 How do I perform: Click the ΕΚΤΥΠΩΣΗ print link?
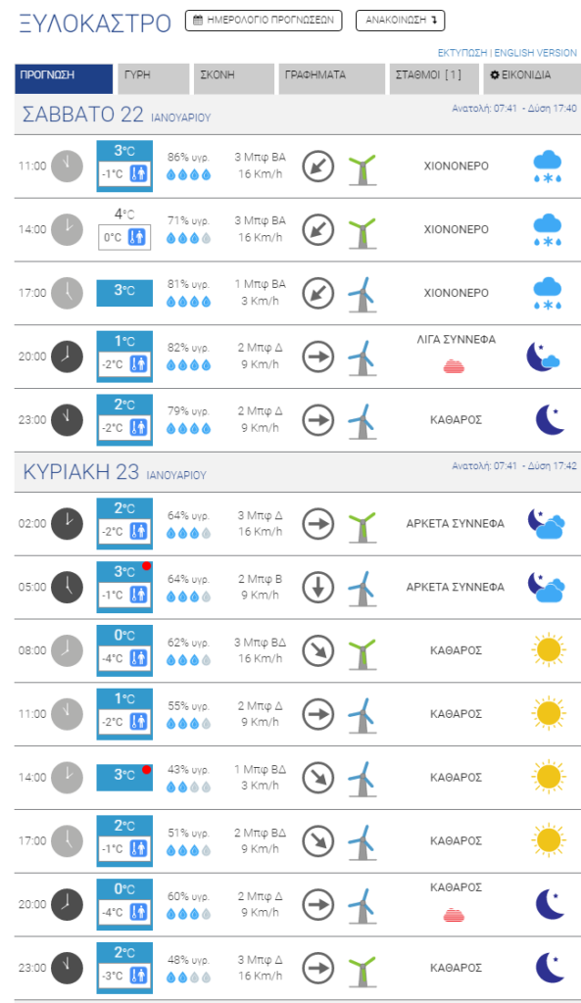(x=462, y=53)
